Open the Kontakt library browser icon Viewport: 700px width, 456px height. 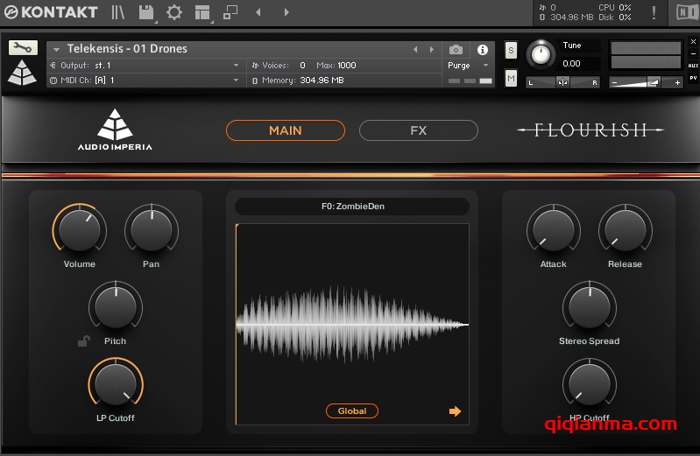pos(118,12)
